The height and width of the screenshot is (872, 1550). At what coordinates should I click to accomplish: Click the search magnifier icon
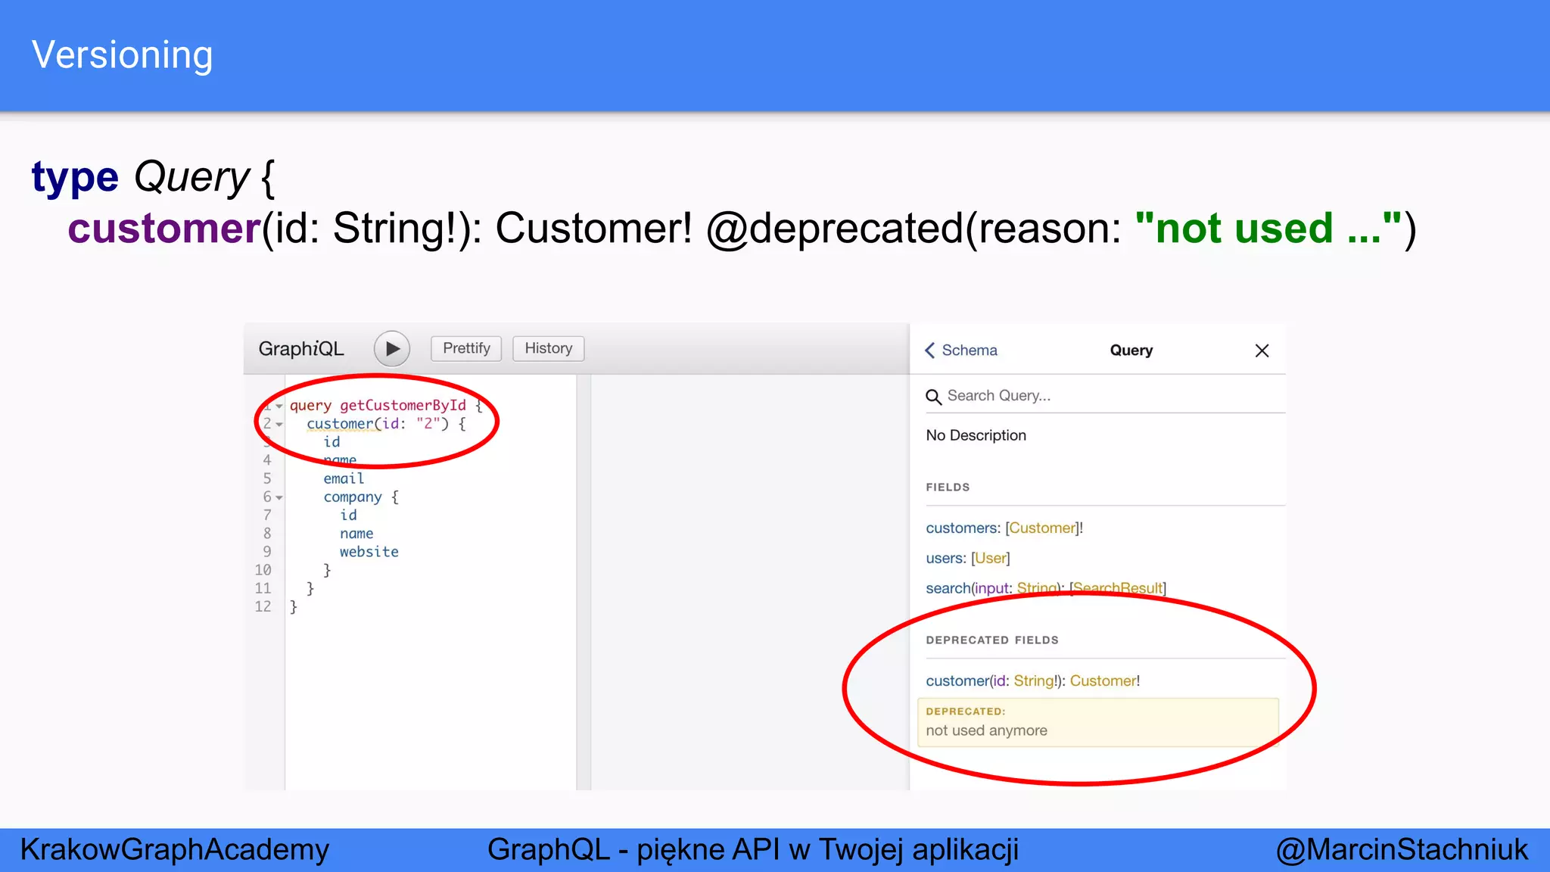(934, 397)
